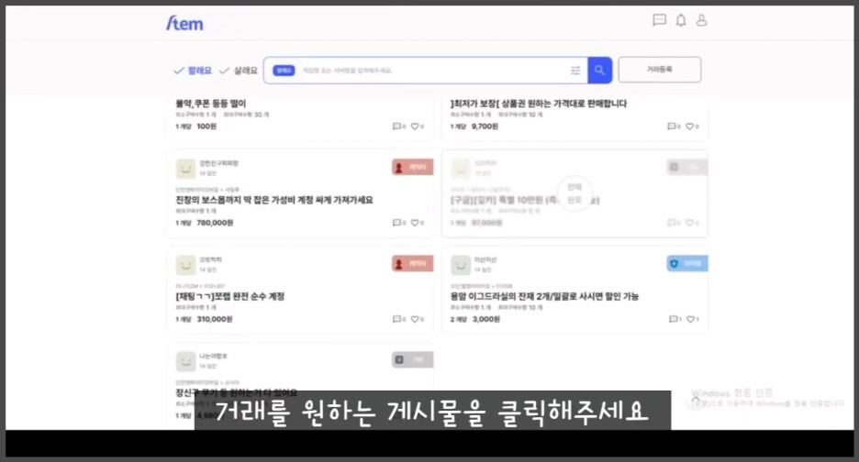Click blue shield badge on 용암 이그드라실 post
The height and width of the screenshot is (462, 859).
coord(687,263)
